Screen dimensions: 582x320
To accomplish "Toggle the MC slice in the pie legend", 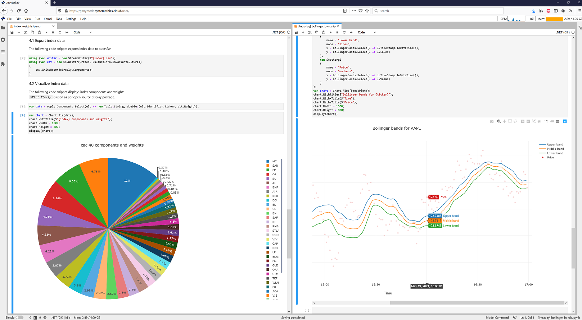I will tap(274, 161).
